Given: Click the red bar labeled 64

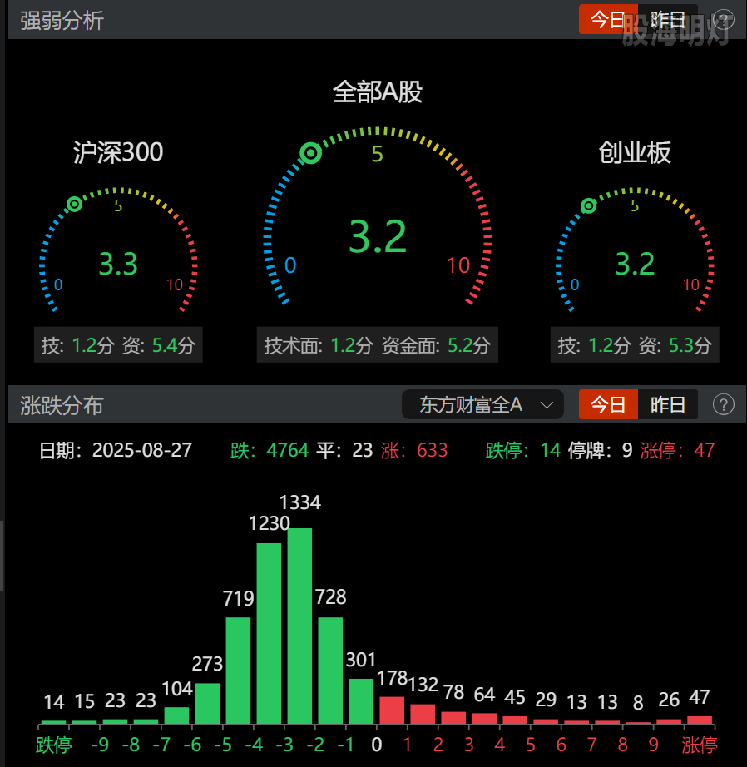Looking at the screenshot, I should (484, 718).
